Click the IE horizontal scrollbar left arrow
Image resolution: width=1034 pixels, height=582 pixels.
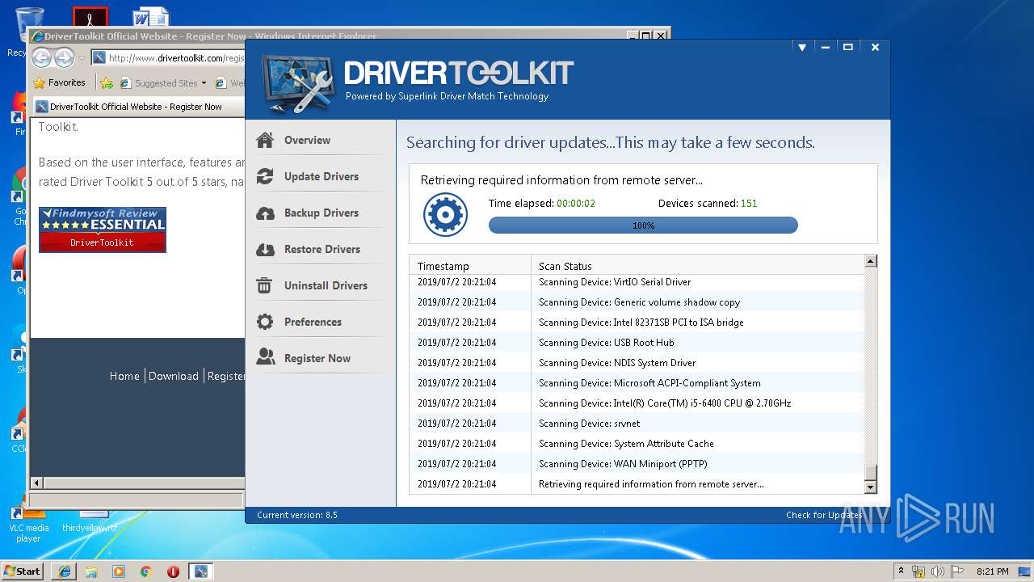[x=36, y=483]
